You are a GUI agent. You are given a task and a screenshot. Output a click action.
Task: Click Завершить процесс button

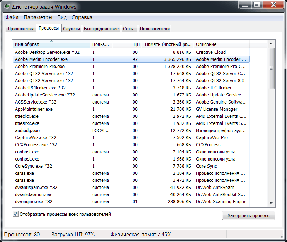(248, 216)
